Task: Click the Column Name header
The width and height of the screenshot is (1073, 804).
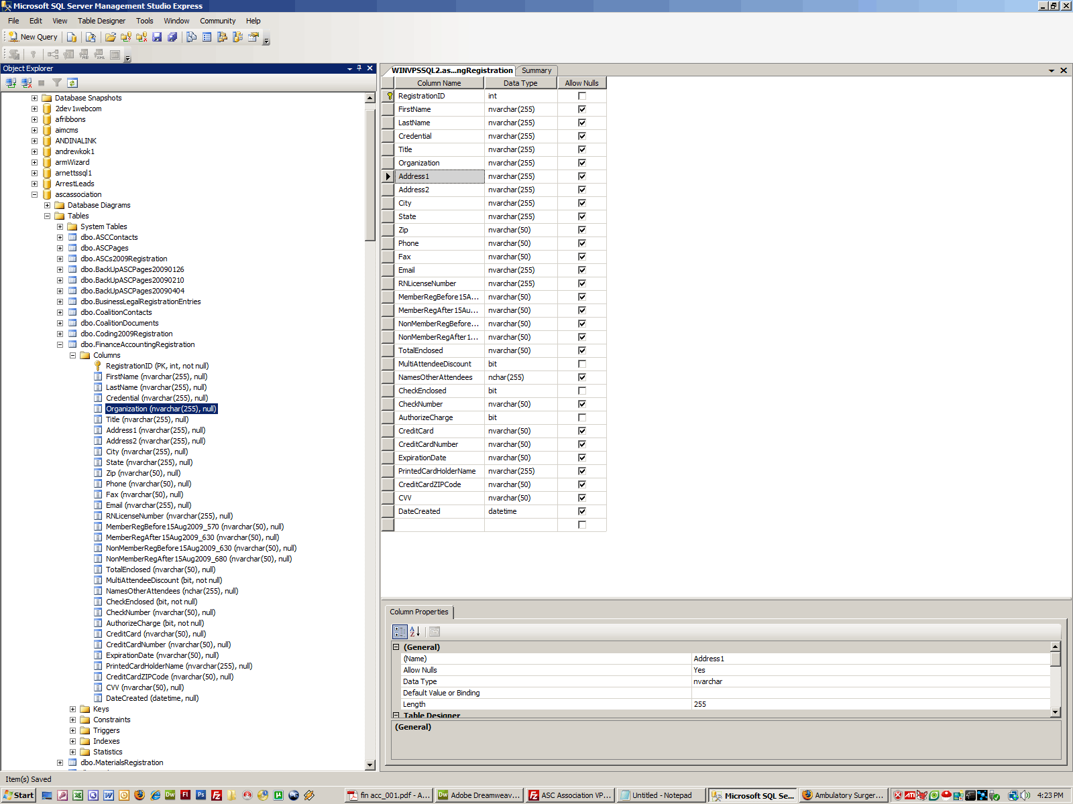Action: (439, 83)
